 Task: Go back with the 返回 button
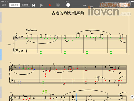(4, 5)
